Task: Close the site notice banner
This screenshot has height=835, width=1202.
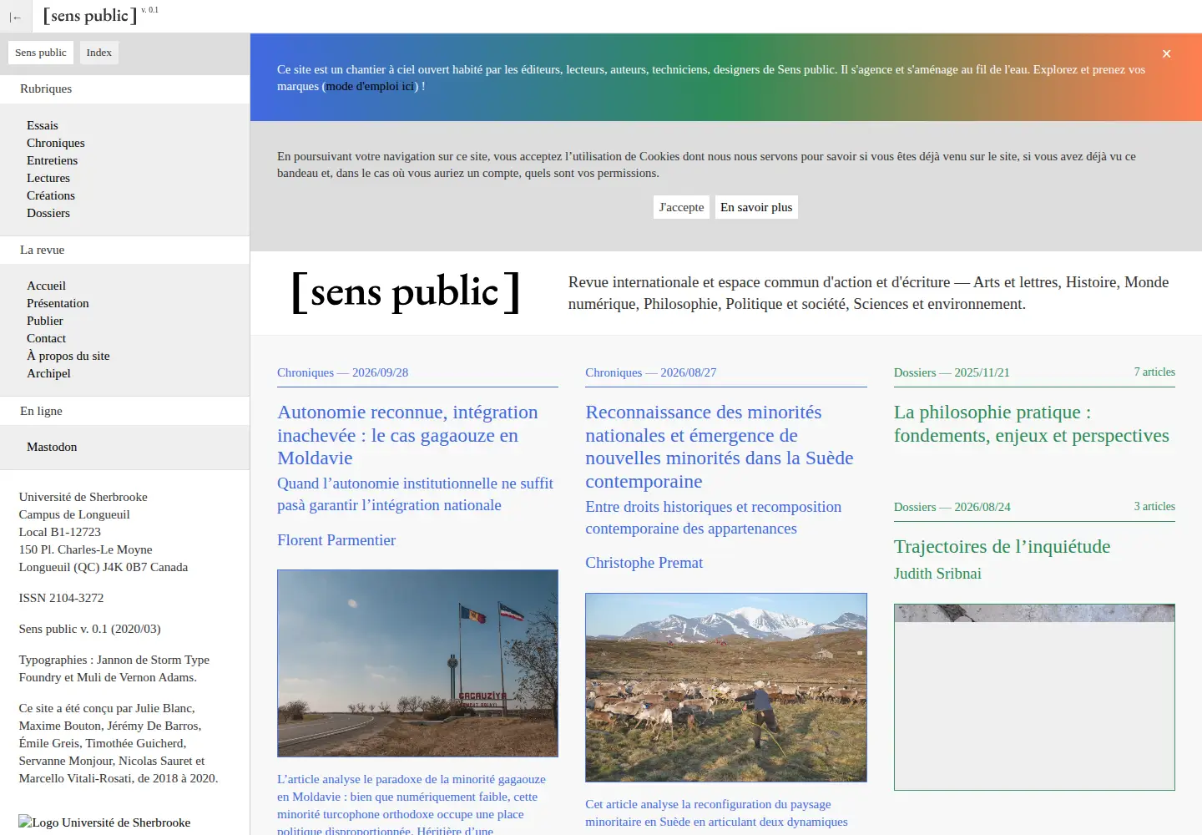Action: [1167, 53]
